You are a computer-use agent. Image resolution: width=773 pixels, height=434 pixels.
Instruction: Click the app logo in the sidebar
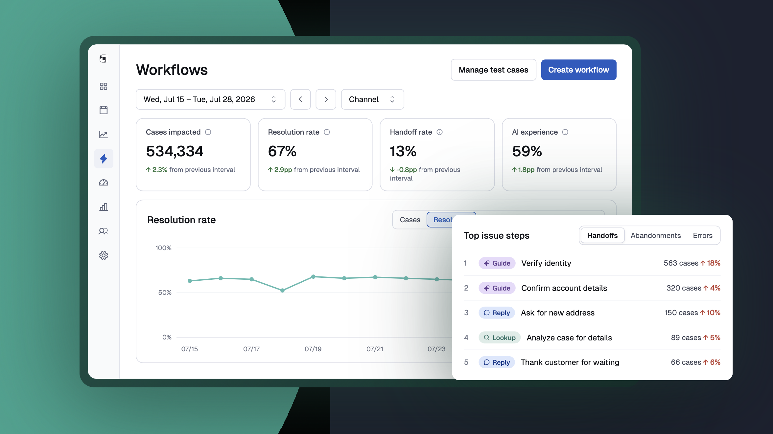(x=103, y=59)
